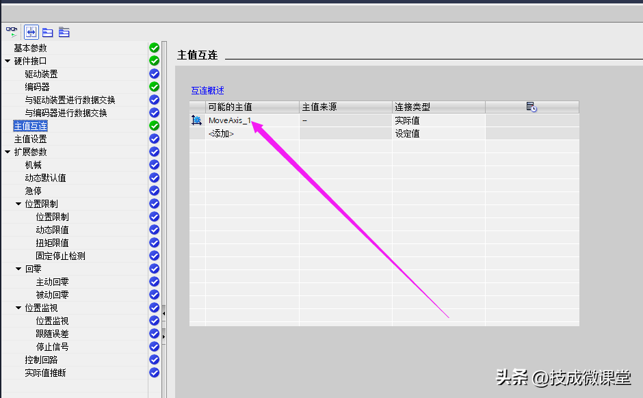
Task: Collapse the 扩展参数 tree node
Action: 8,152
